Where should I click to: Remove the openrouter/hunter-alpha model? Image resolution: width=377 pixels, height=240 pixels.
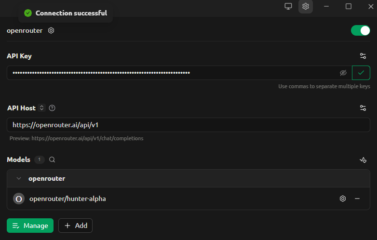pos(357,199)
